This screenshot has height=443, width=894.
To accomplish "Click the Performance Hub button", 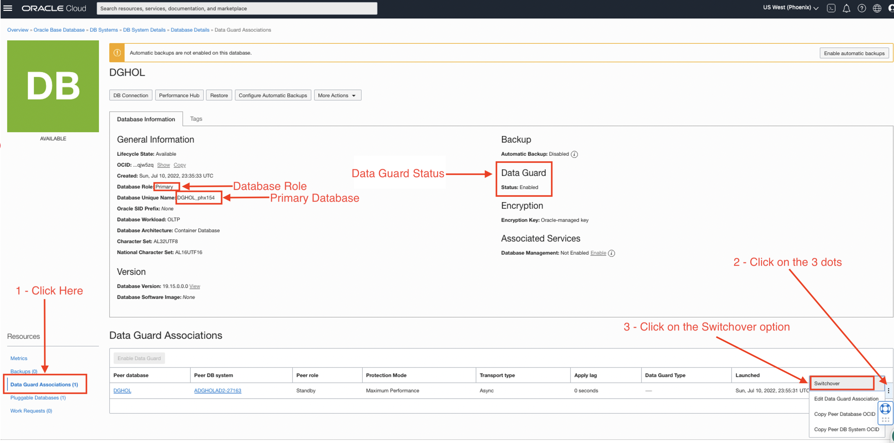I will coord(179,95).
